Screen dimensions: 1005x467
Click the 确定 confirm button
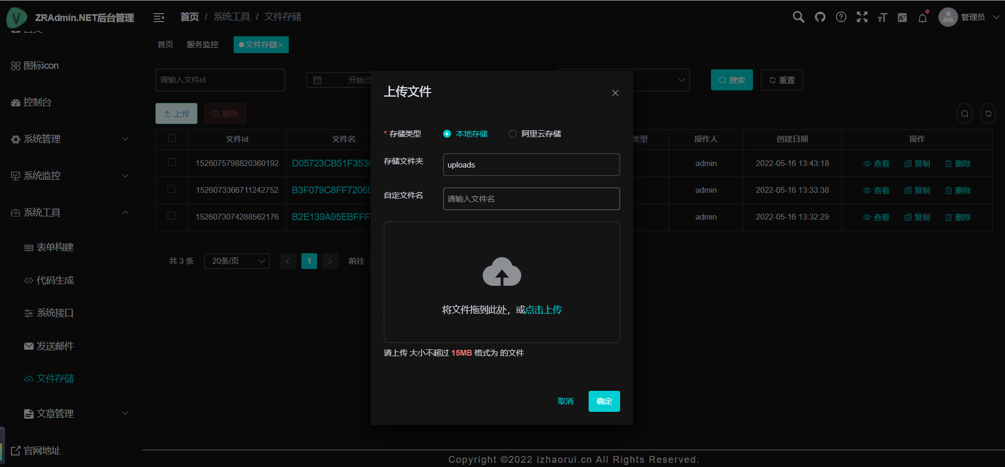604,401
